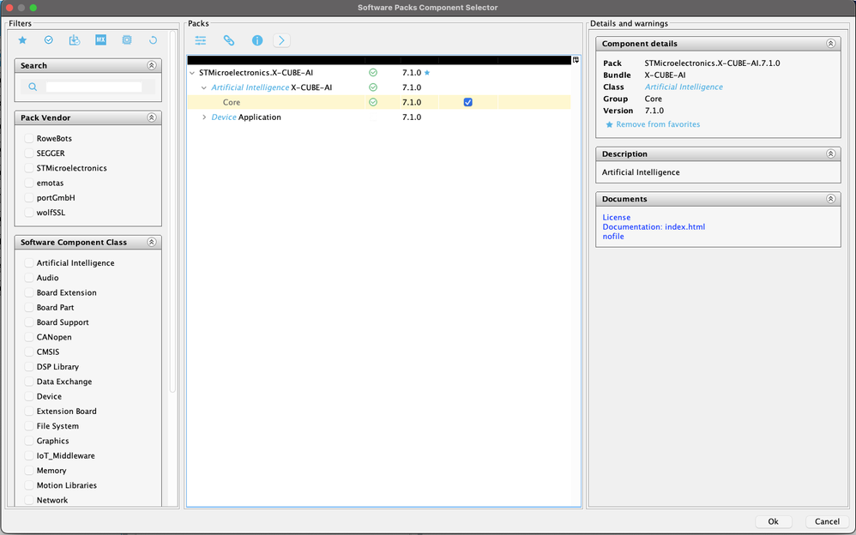This screenshot has height=535, width=856.
Task: Uncheck the Core component selection checkbox
Action: [x=467, y=102]
